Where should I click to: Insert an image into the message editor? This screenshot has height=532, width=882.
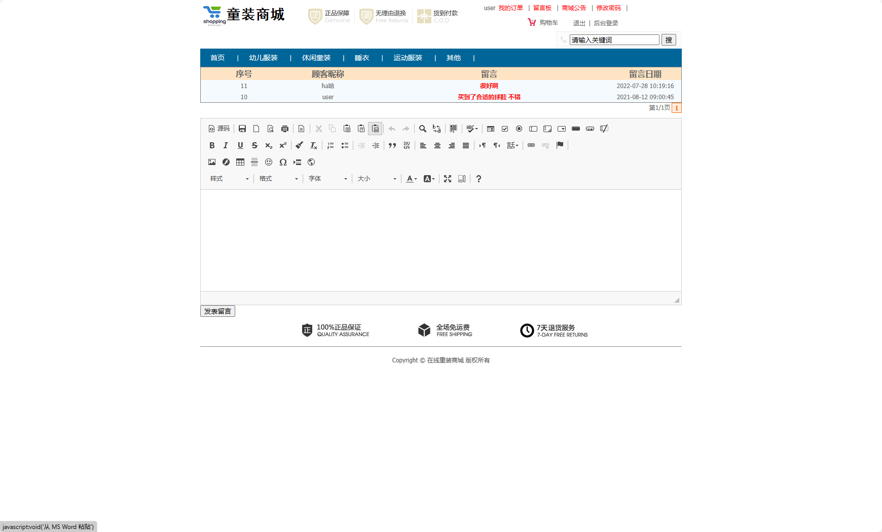click(212, 162)
